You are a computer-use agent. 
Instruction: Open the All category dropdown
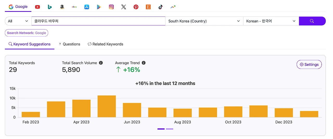pos(18,21)
